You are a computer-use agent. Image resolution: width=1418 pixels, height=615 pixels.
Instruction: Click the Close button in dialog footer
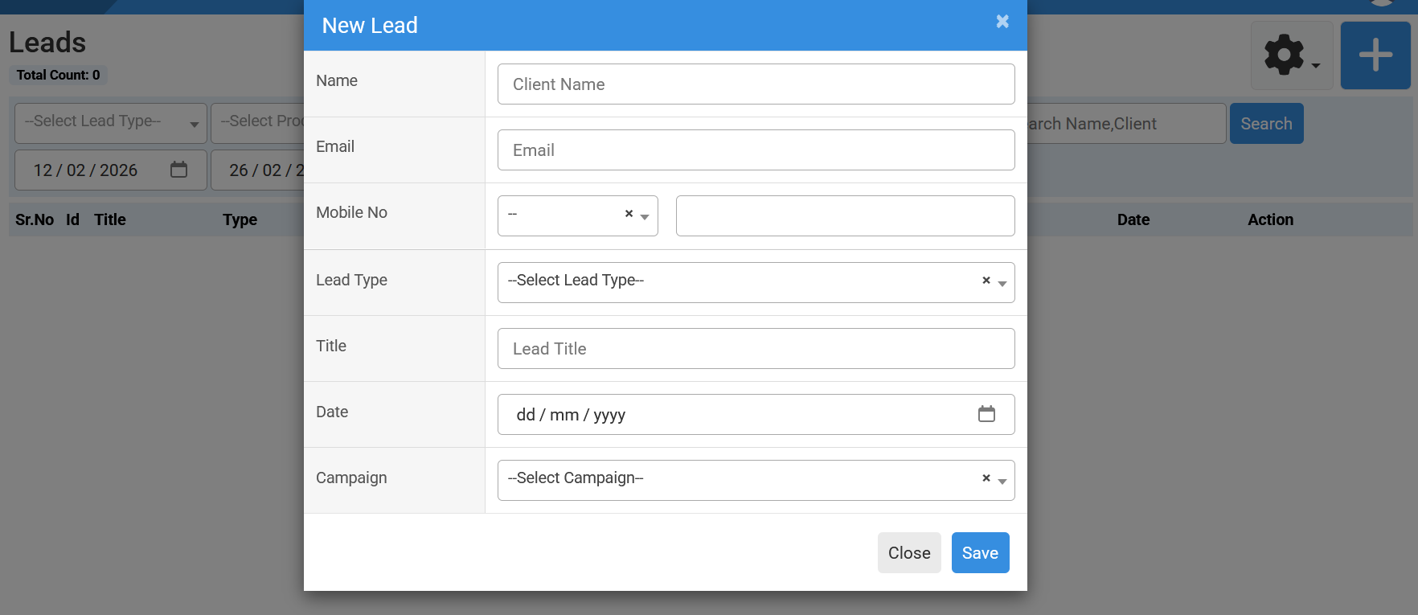[908, 553]
